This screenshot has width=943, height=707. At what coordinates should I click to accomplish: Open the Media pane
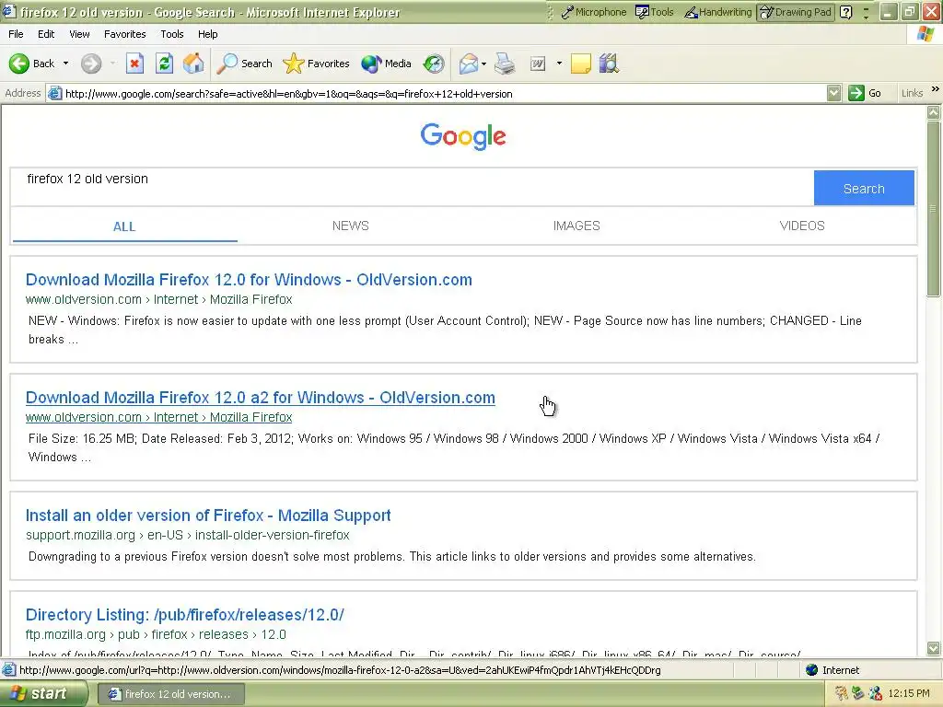[x=386, y=64]
